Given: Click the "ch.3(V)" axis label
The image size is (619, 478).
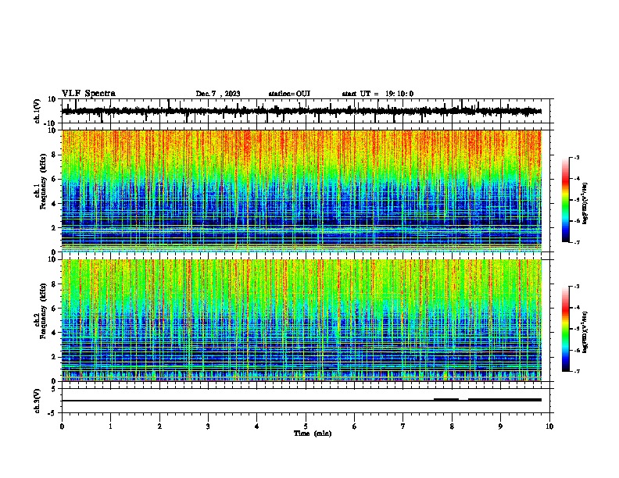Looking at the screenshot, I should [x=38, y=401].
